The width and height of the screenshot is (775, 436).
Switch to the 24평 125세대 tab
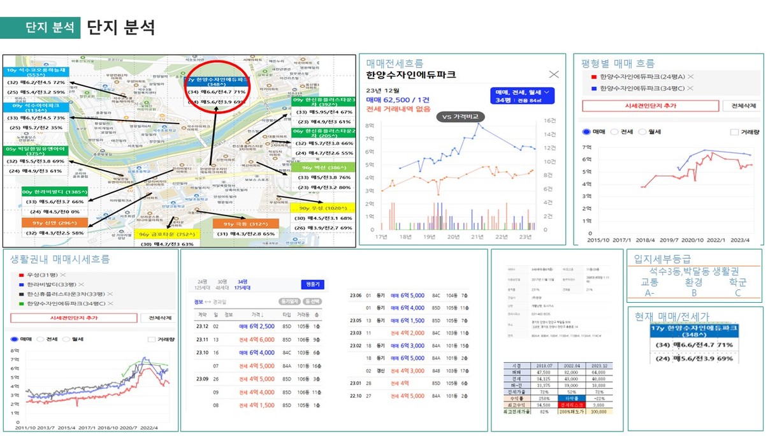click(202, 284)
